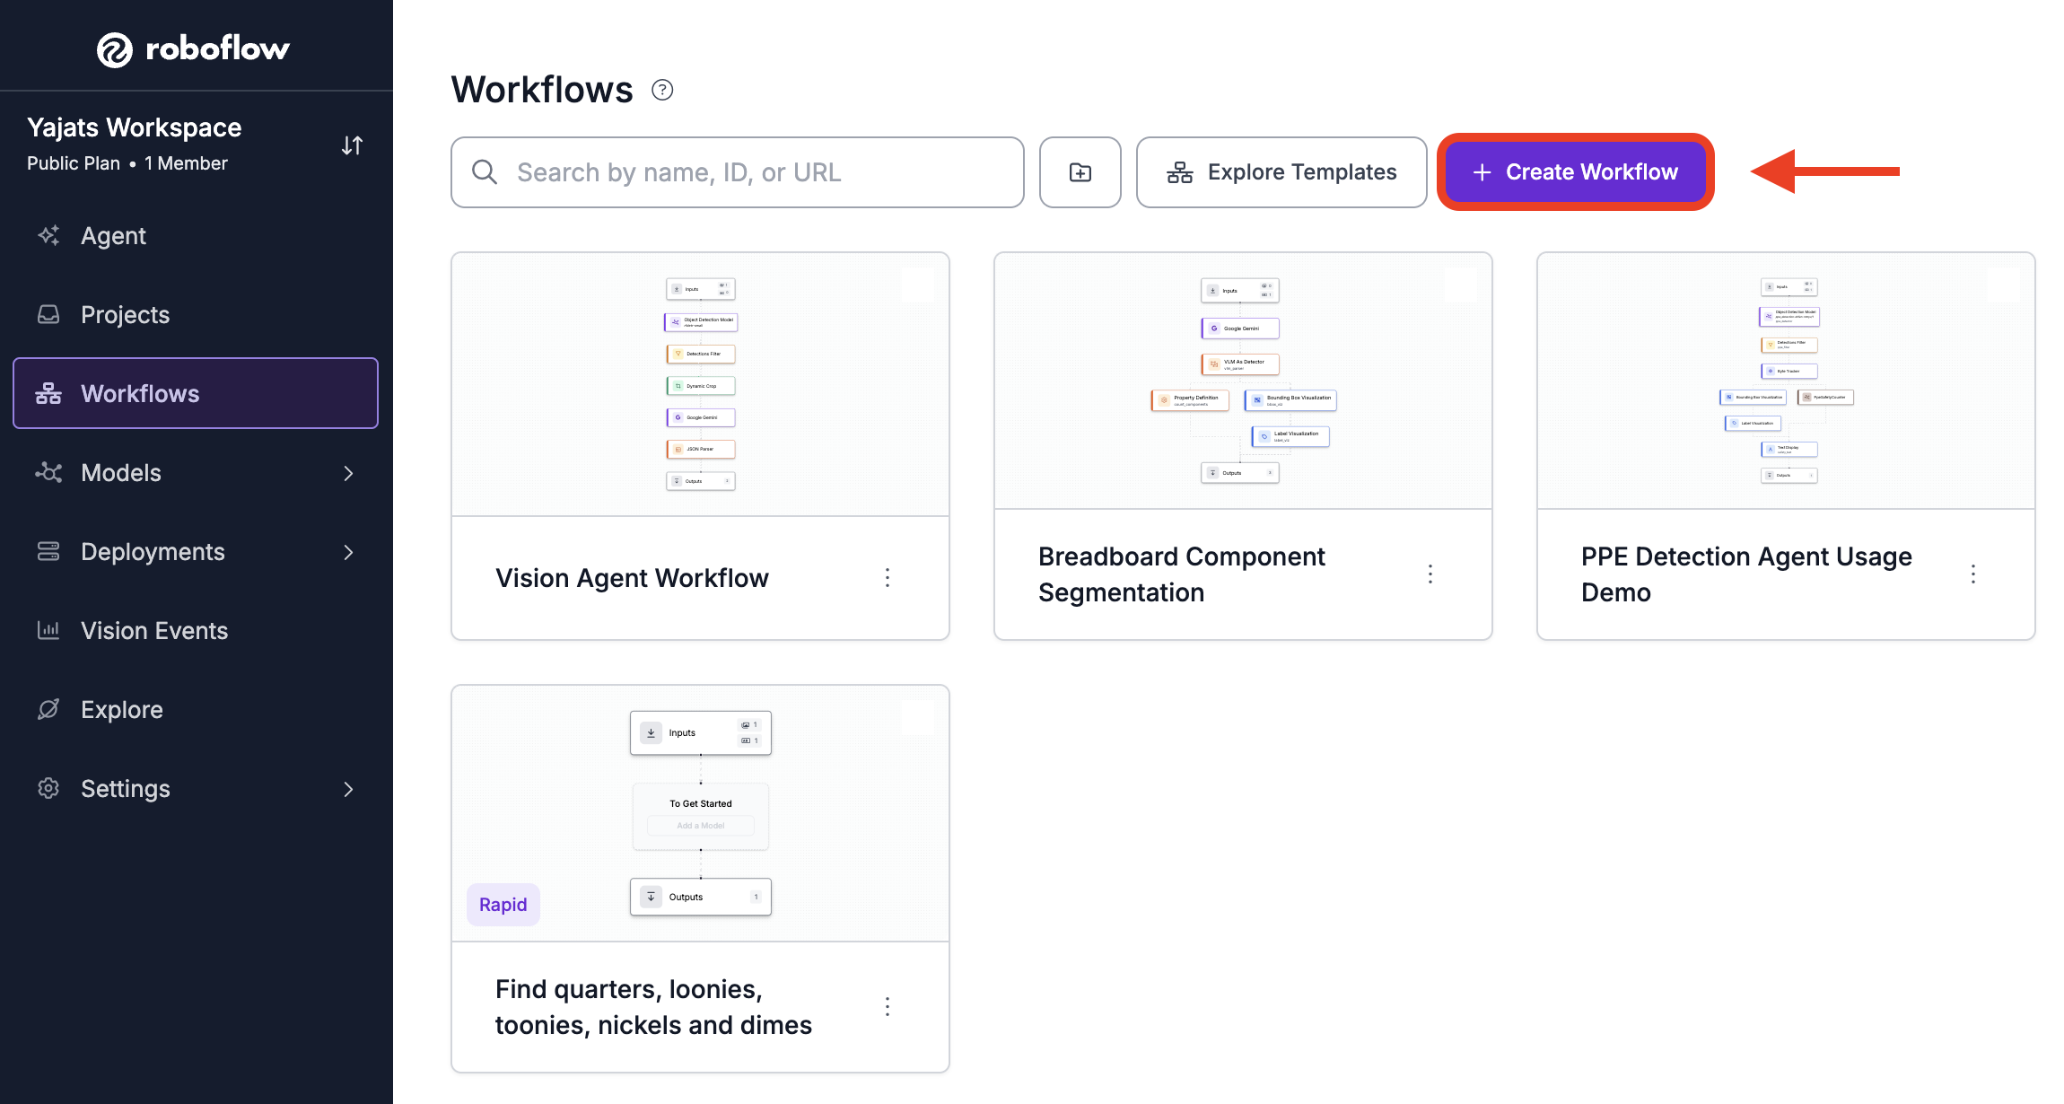Select the Vision Events chart icon
This screenshot has height=1104, width=2064.
(48, 630)
